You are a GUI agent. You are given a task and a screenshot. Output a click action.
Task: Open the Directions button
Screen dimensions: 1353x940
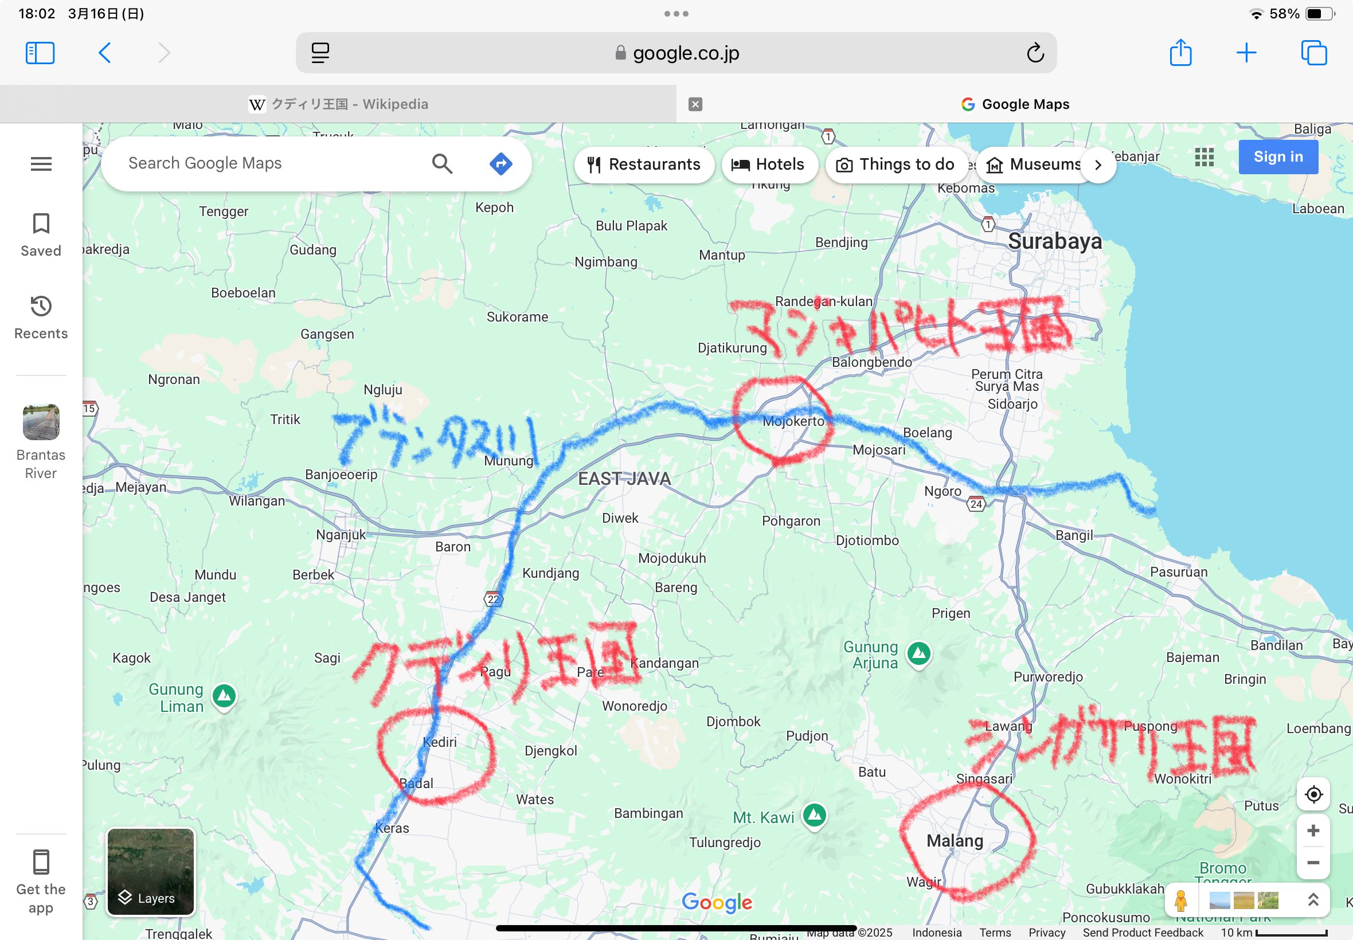click(500, 163)
